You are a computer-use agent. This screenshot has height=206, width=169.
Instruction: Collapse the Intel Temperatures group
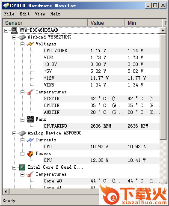pyautogui.click(x=22, y=174)
